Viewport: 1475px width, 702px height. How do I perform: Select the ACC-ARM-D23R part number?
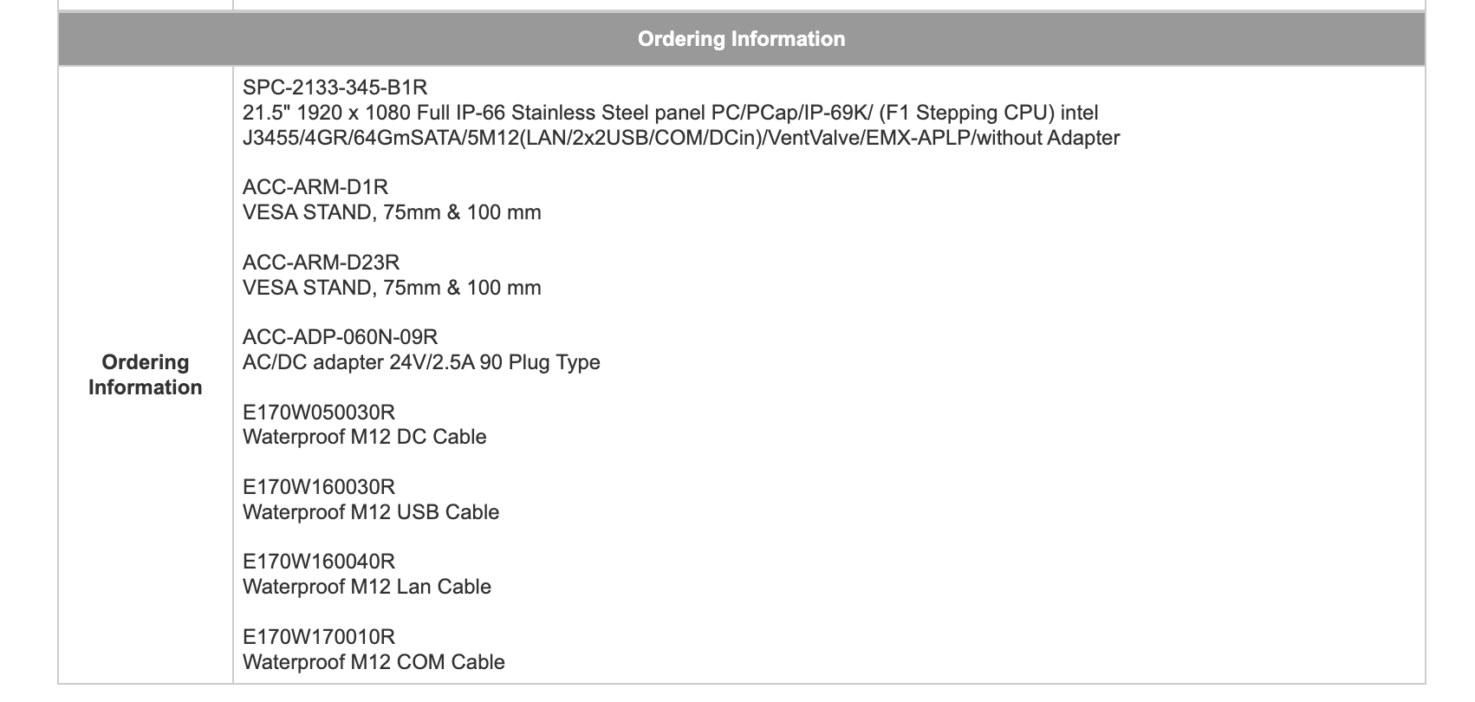click(x=322, y=263)
